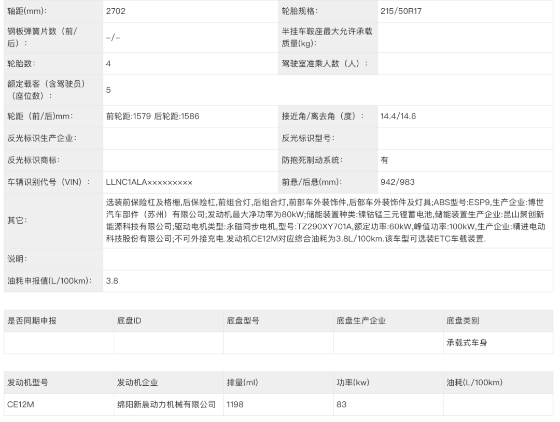Click the track value 前轮距:1579 后轮距:1586
The height and width of the screenshot is (422, 560).
[x=152, y=117]
